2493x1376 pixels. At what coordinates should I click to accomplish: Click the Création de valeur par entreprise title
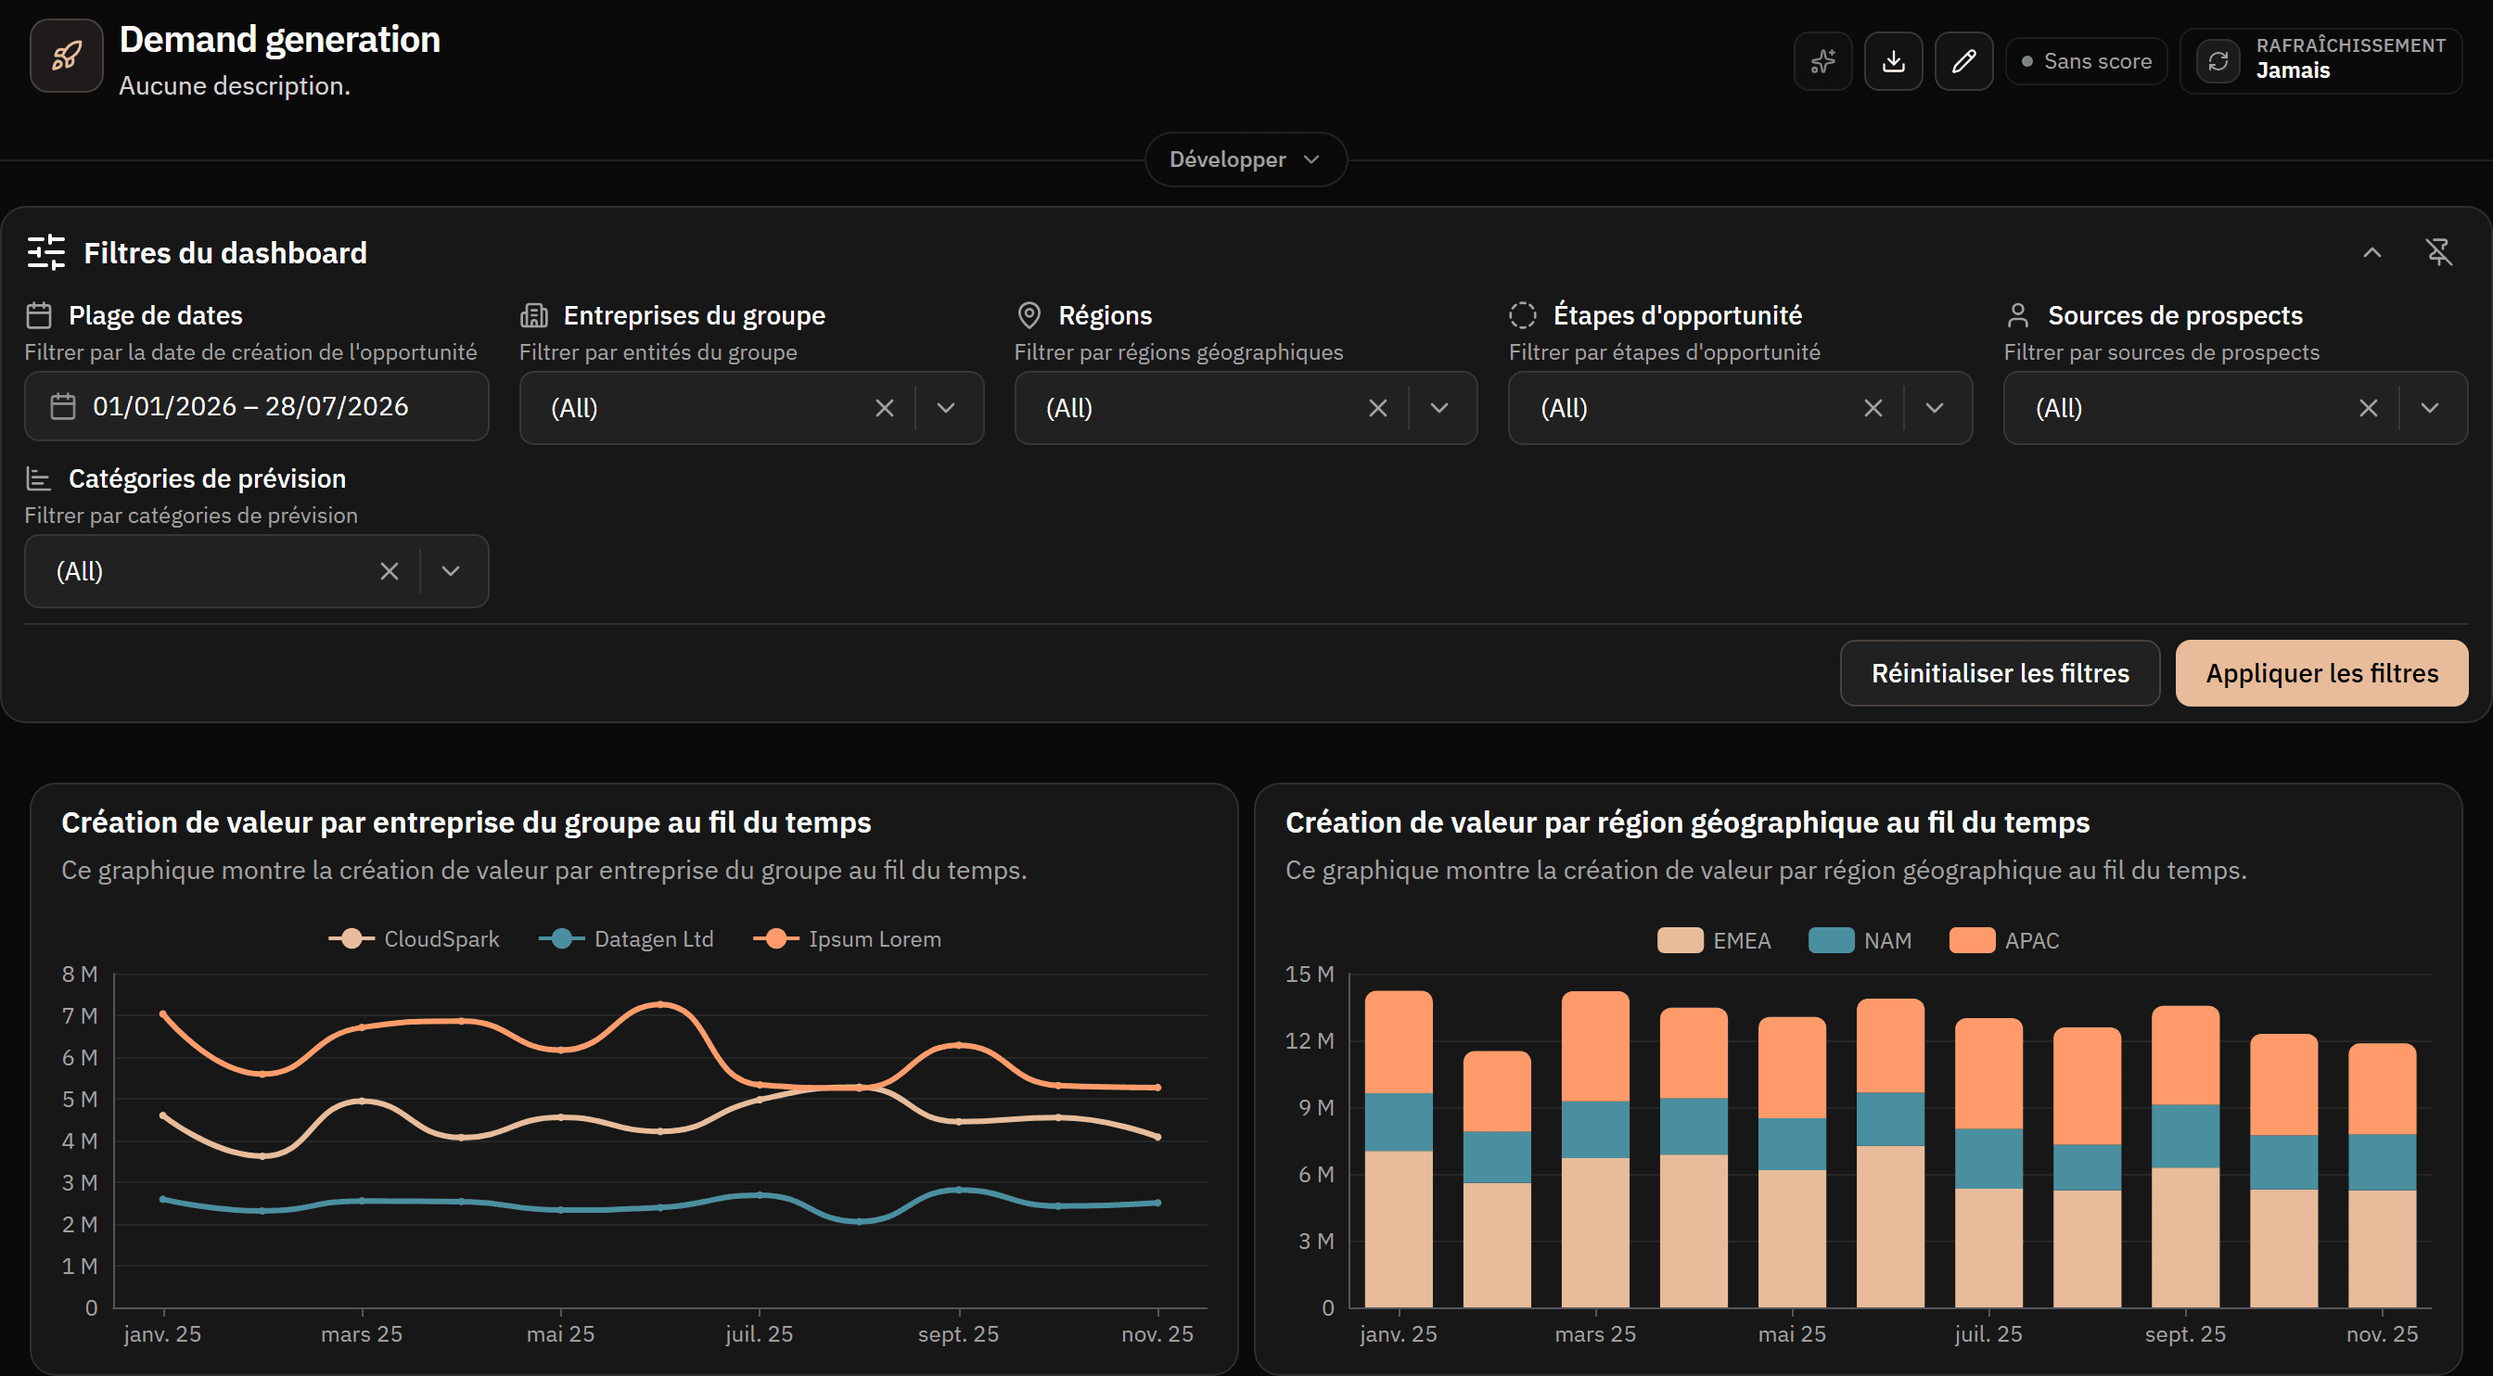click(x=466, y=822)
